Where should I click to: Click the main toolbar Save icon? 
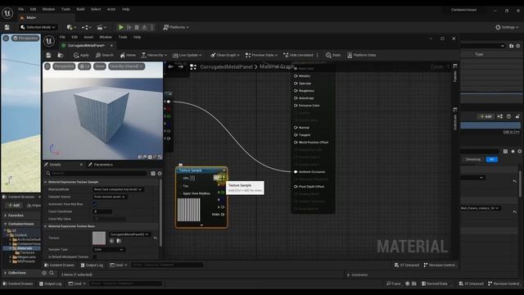pos(7,27)
